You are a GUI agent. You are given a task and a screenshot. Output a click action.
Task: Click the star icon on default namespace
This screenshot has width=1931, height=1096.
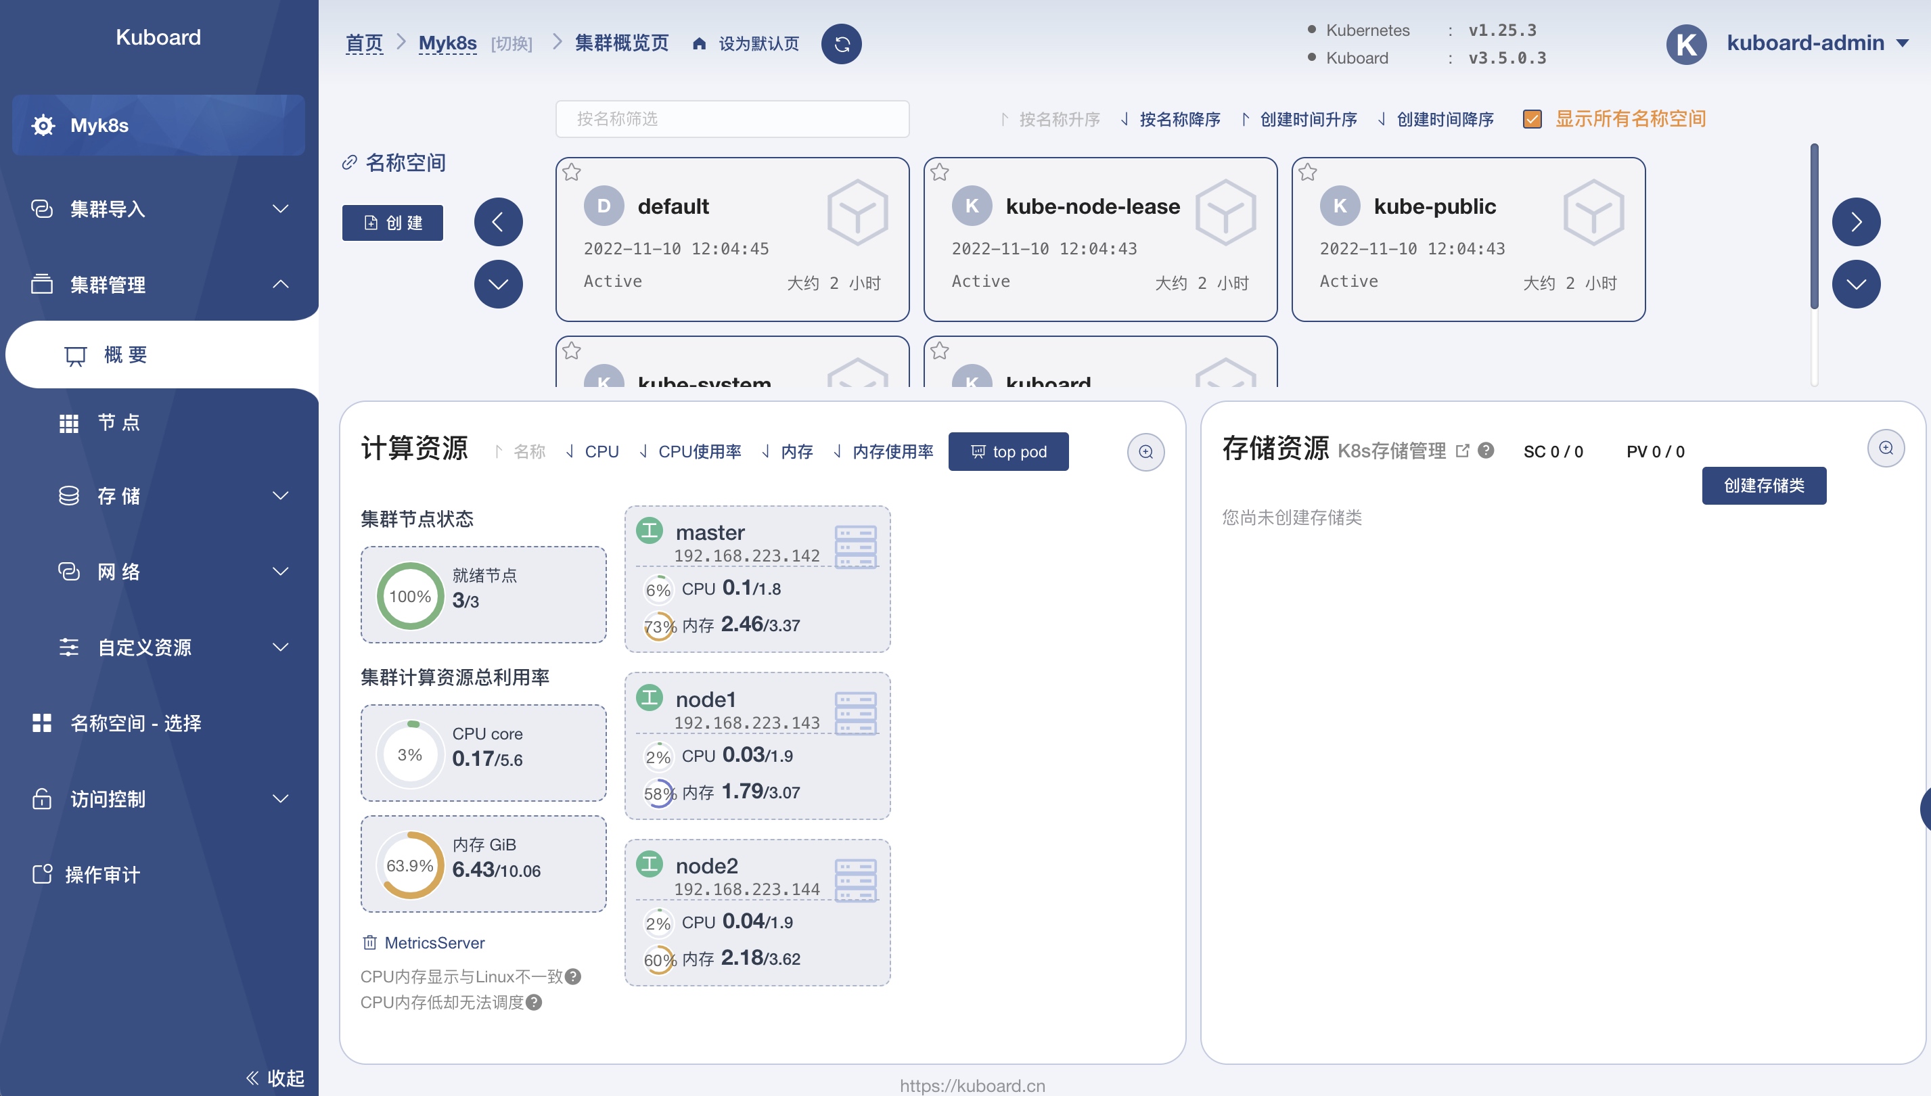(572, 173)
